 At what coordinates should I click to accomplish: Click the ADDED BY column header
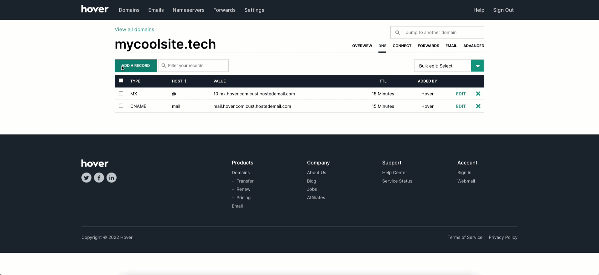pyautogui.click(x=427, y=81)
